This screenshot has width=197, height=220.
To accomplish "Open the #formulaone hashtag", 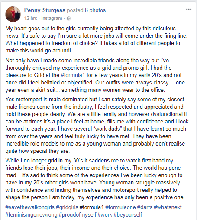I will [x=120, y=207].
